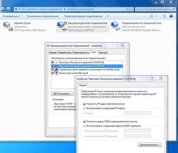Close the Высокоскоростное подключение properties window
Viewport: 178px width, 153px height.
(122, 45)
